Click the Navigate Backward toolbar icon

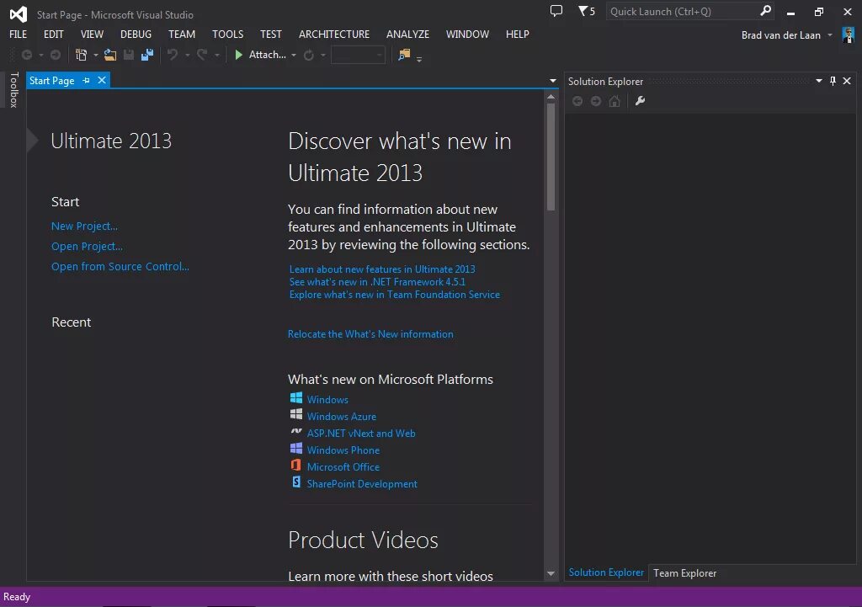click(26, 55)
